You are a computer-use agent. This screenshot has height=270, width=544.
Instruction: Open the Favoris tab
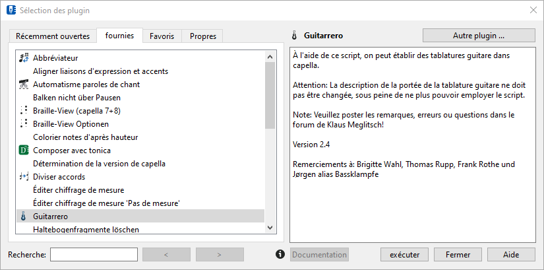(162, 36)
